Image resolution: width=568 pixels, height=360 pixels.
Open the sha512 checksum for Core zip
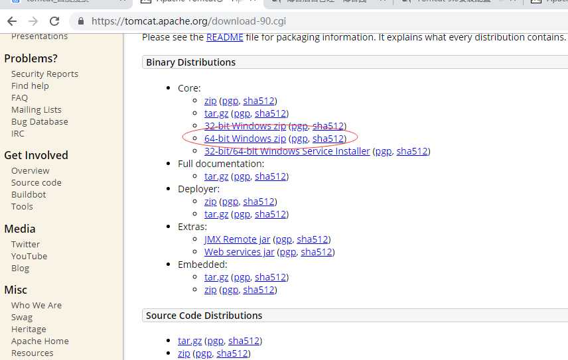point(259,101)
